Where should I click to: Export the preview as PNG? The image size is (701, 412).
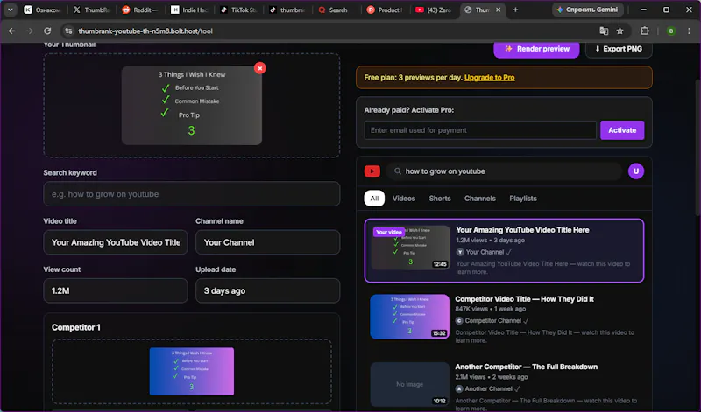click(619, 49)
